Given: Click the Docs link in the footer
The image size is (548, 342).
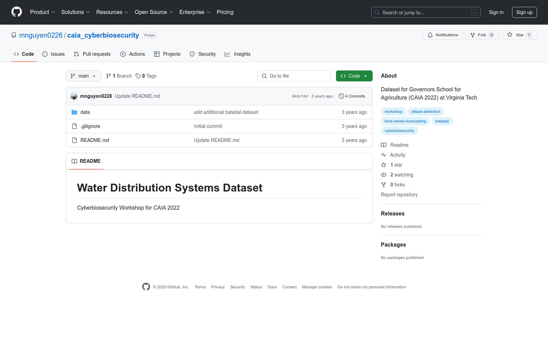Looking at the screenshot, I should [x=272, y=287].
